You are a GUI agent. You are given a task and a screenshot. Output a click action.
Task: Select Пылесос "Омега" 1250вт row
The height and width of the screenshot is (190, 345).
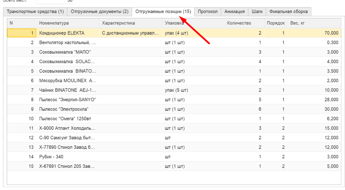coord(174,119)
